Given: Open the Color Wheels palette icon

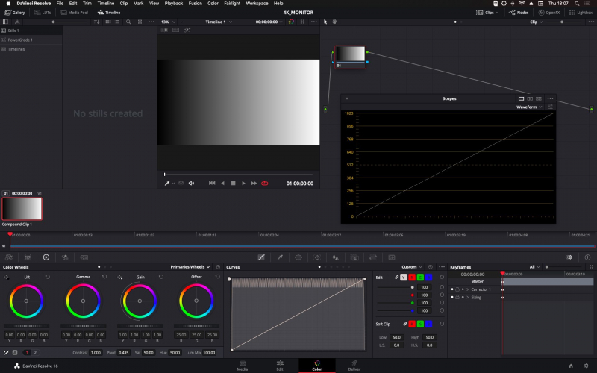Looking at the screenshot, I should pos(46,257).
